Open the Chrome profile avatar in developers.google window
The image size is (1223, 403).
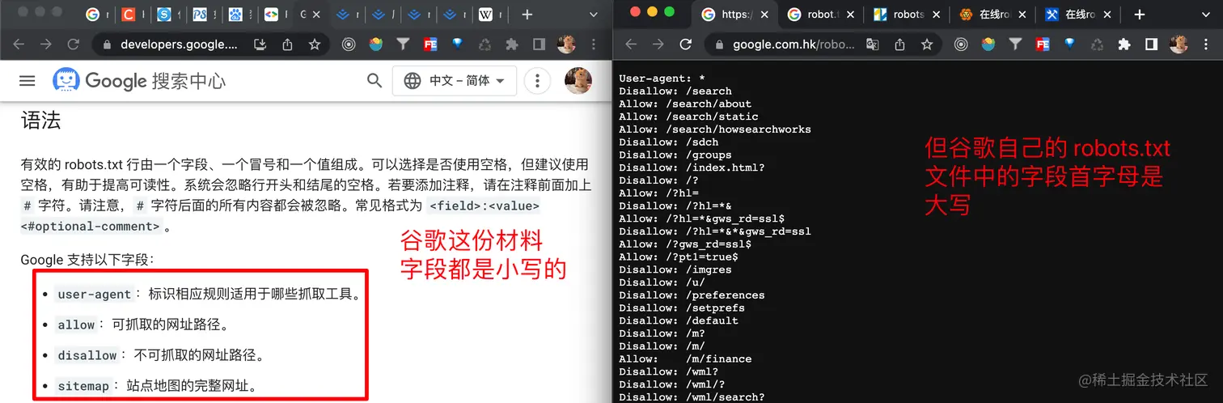pos(567,45)
